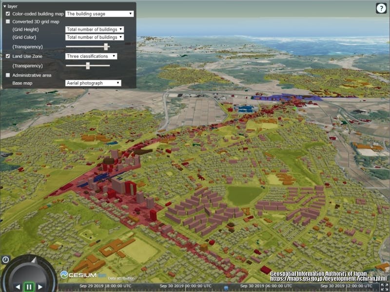Open the Data attribution link
Image resolution: width=390 pixels, height=292 pixels.
click(x=121, y=278)
